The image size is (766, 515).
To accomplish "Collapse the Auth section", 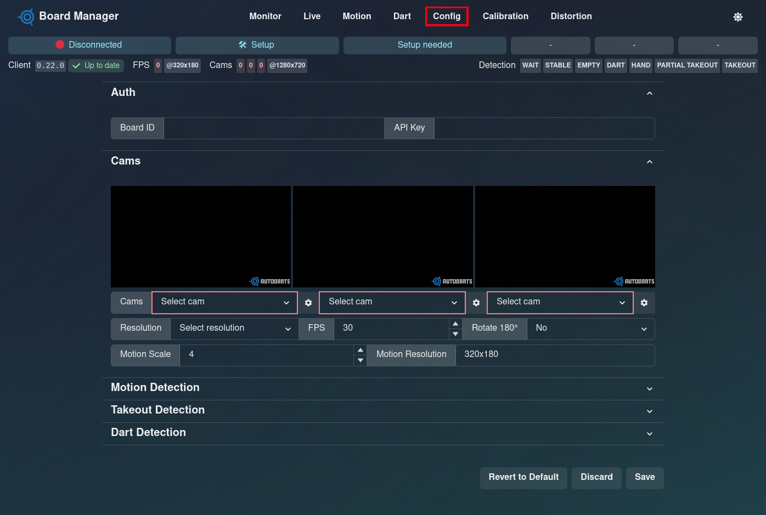I will [x=650, y=93].
